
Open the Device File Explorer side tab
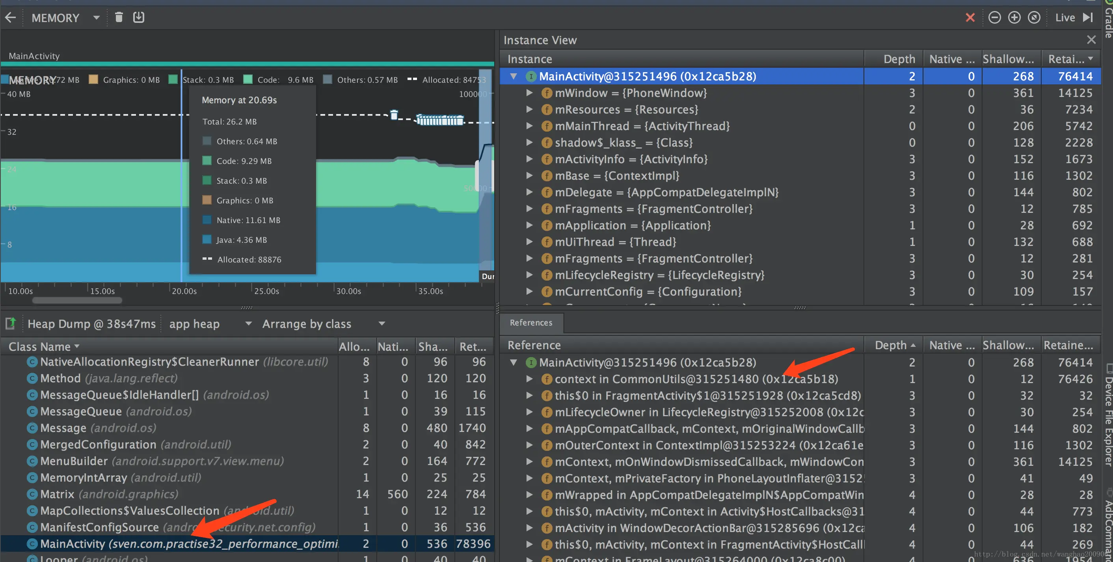coord(1107,415)
